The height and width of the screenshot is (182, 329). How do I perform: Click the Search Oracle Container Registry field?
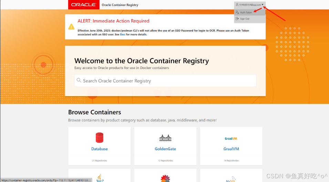[165, 81]
